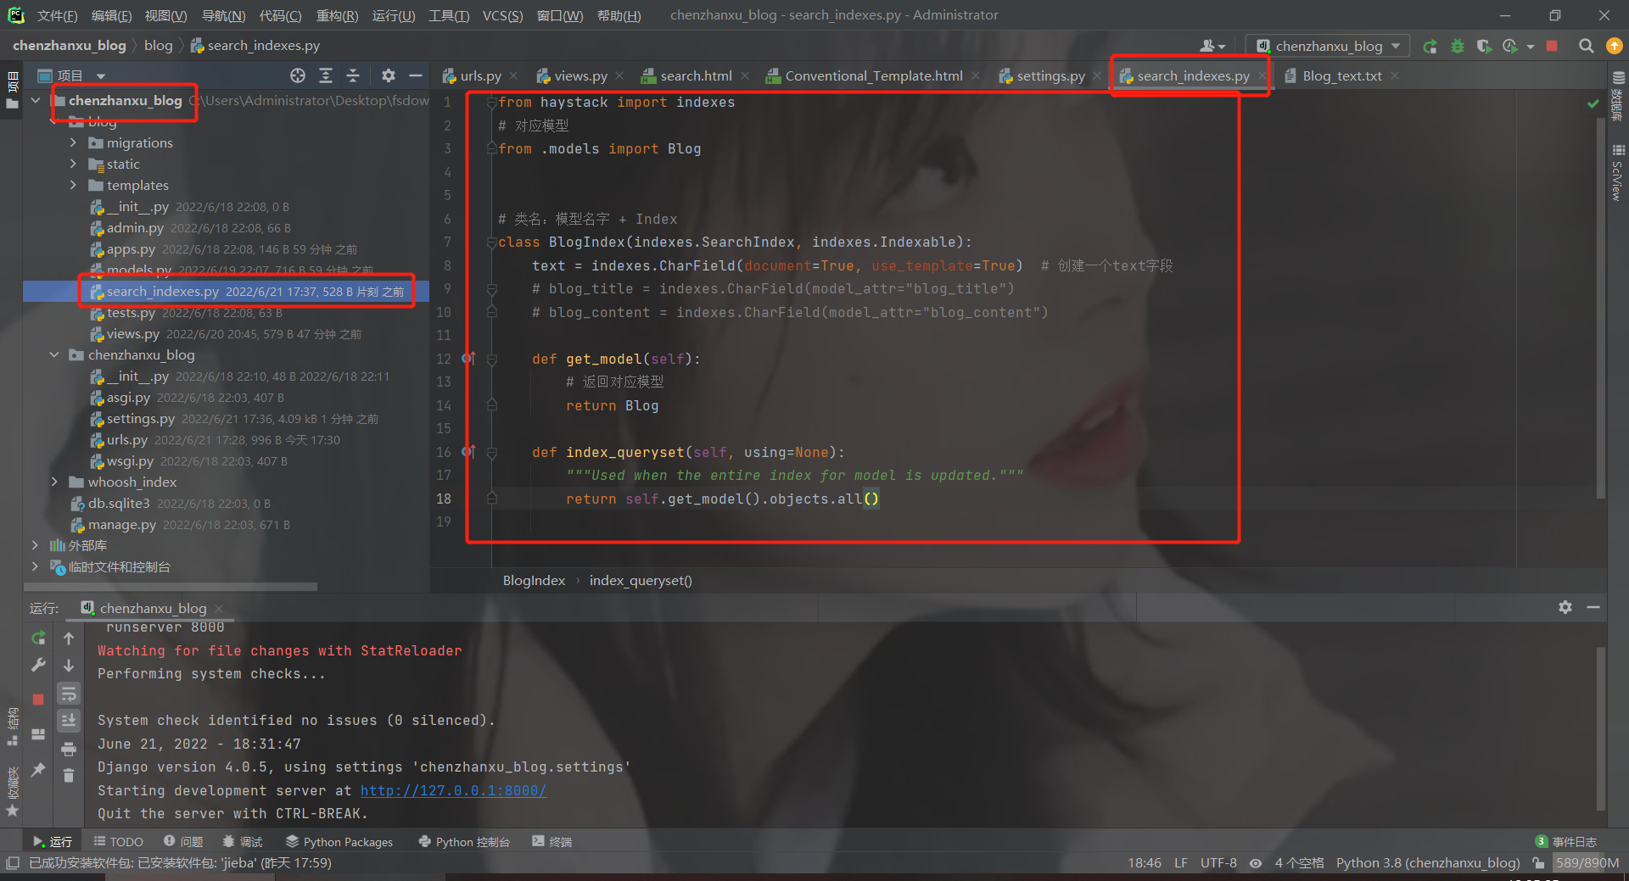Expand the migrations folder
1629x881 pixels.
pyautogui.click(x=73, y=142)
